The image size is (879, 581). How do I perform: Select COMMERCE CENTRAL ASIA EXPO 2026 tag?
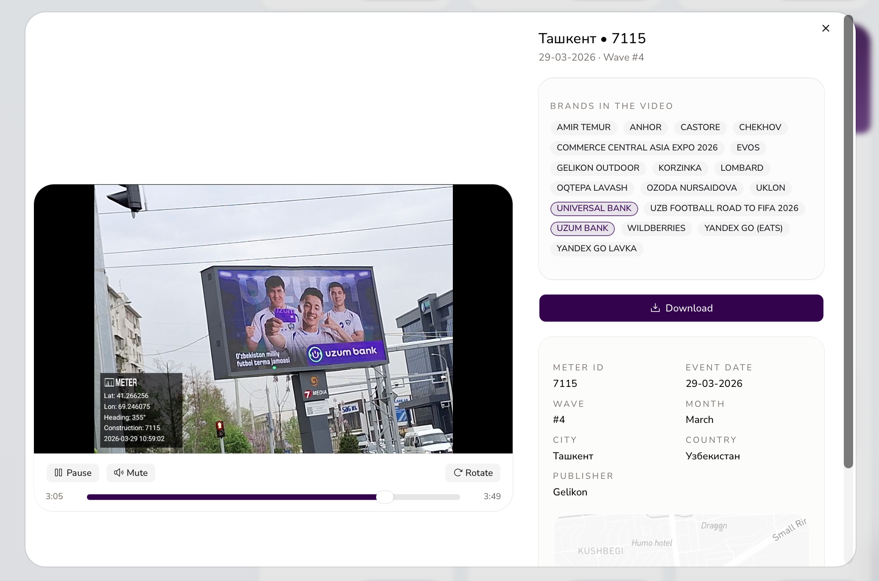[x=637, y=148]
